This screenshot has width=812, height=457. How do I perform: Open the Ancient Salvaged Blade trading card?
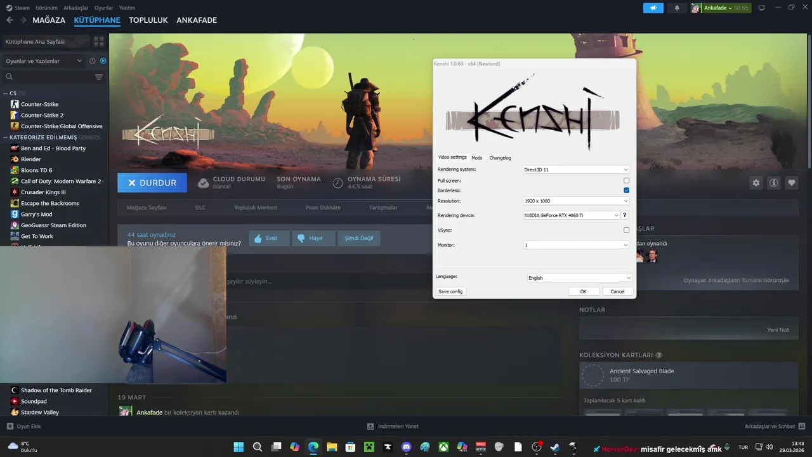tap(688, 375)
